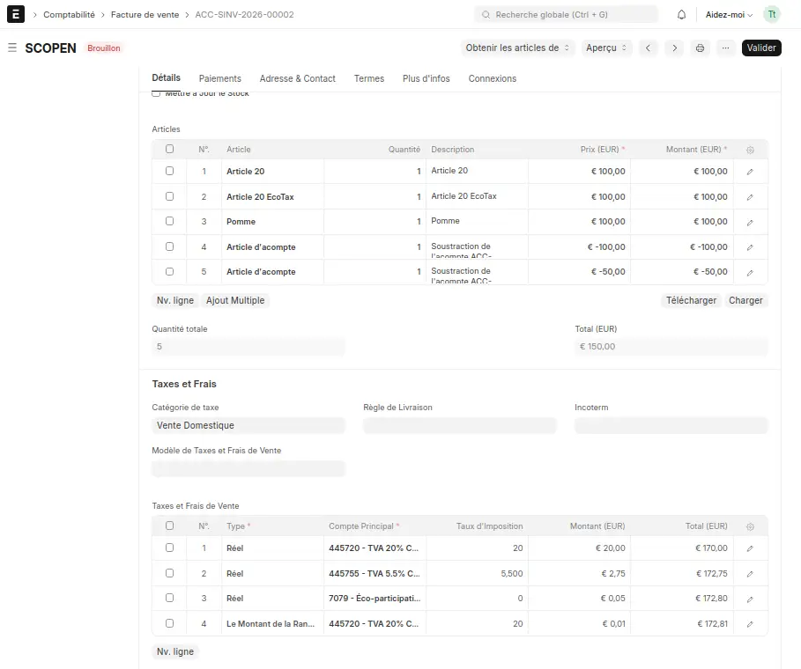Open the three-dots more actions menu
The height and width of the screenshot is (669, 801).
pos(725,48)
